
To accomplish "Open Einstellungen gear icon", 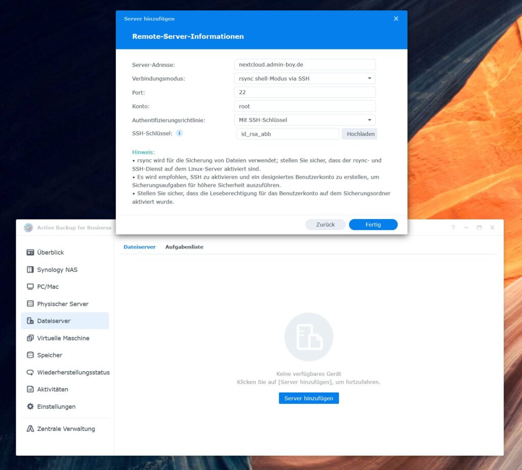I will (30, 407).
